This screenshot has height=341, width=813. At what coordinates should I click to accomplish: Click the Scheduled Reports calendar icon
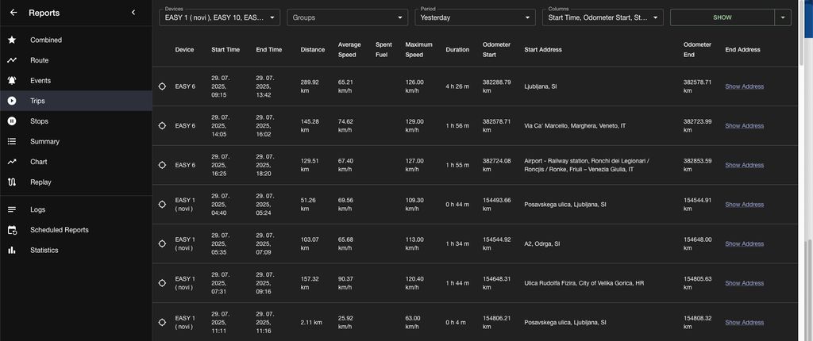pos(12,230)
